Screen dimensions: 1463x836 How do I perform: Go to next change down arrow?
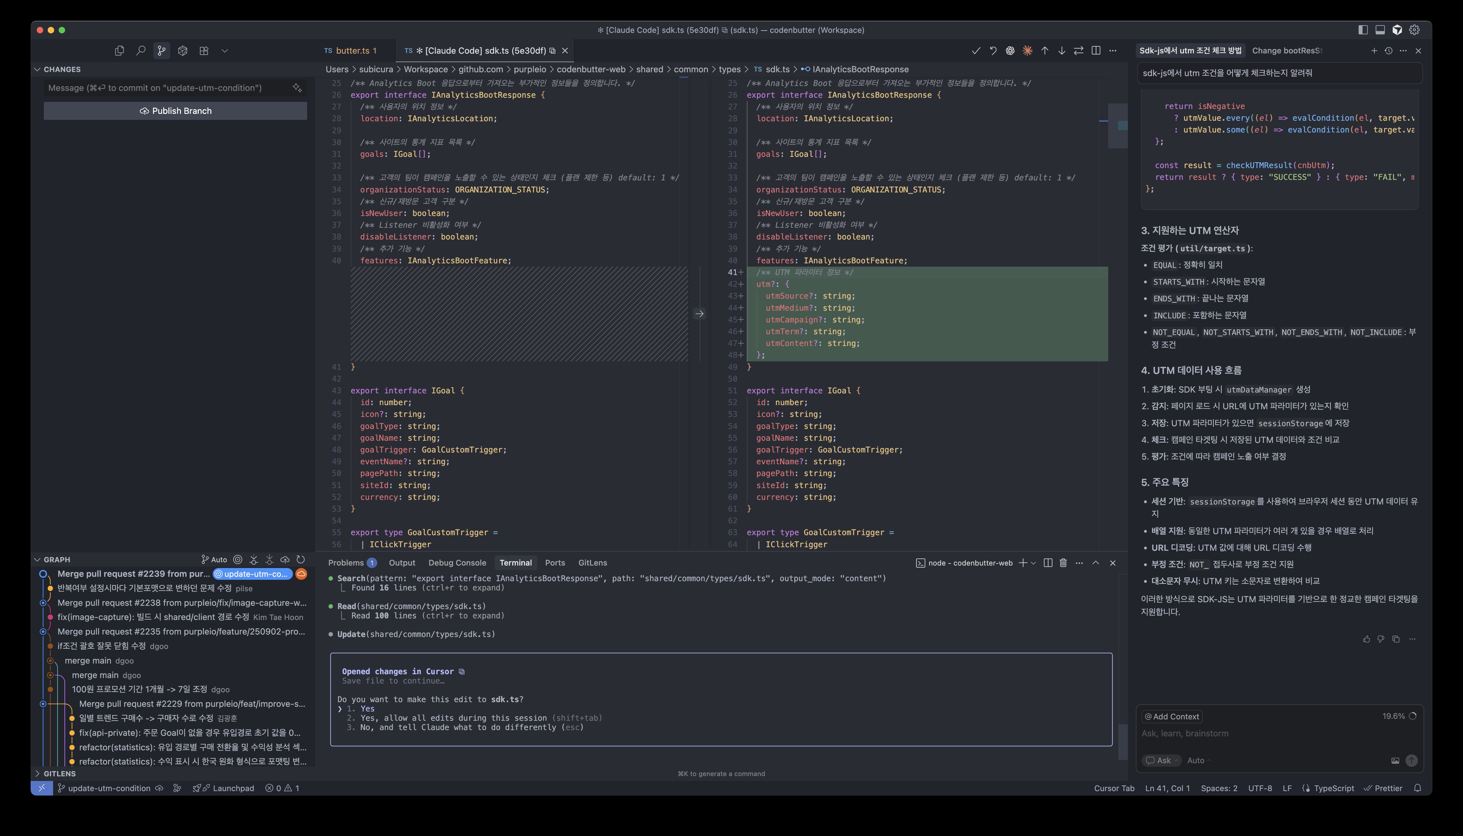tap(1062, 51)
